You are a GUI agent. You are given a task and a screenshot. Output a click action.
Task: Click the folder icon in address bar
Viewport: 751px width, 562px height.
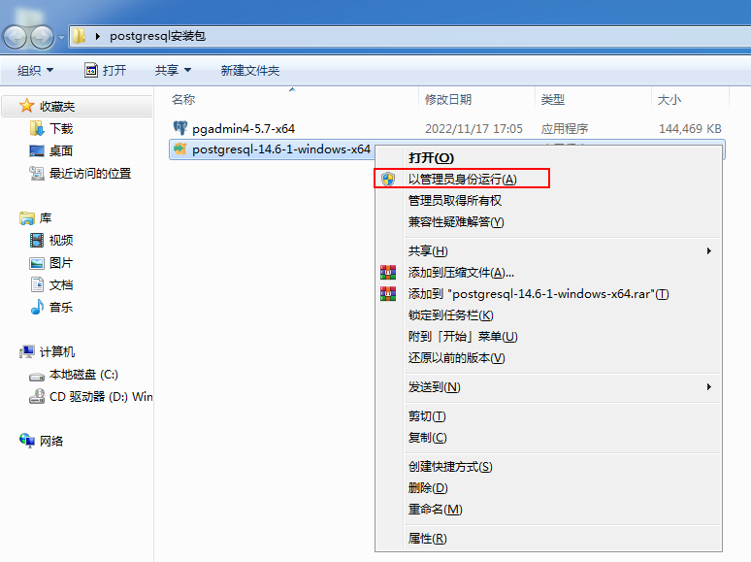pyautogui.click(x=79, y=36)
